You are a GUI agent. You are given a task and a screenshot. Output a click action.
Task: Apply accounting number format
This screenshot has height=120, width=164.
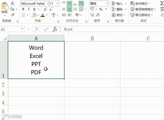(x=92, y=9)
